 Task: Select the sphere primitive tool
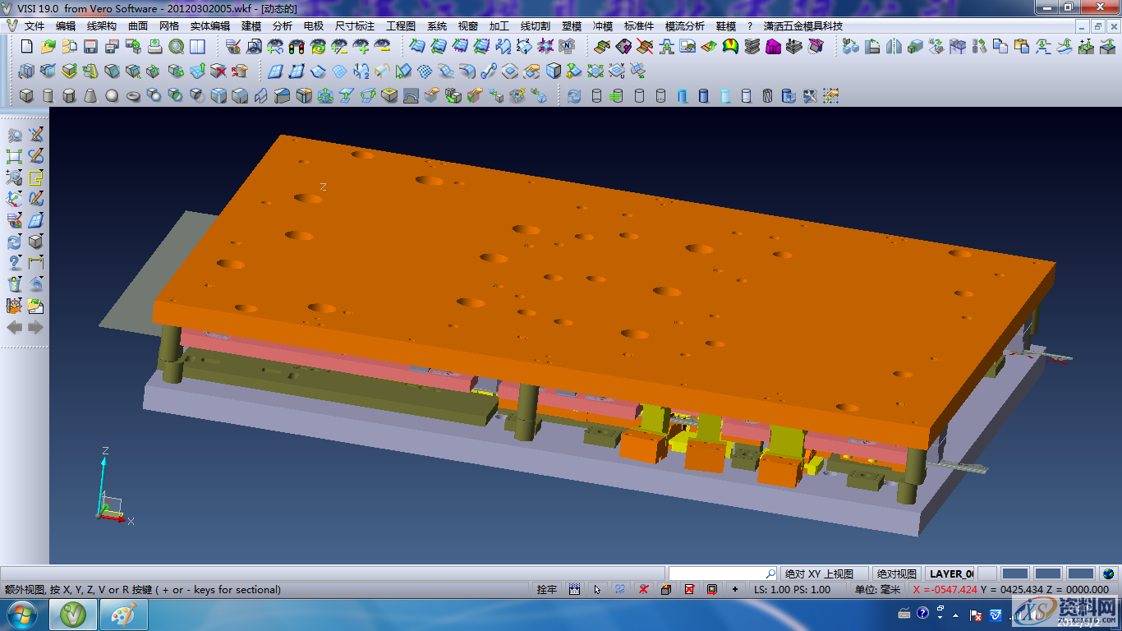click(x=112, y=96)
